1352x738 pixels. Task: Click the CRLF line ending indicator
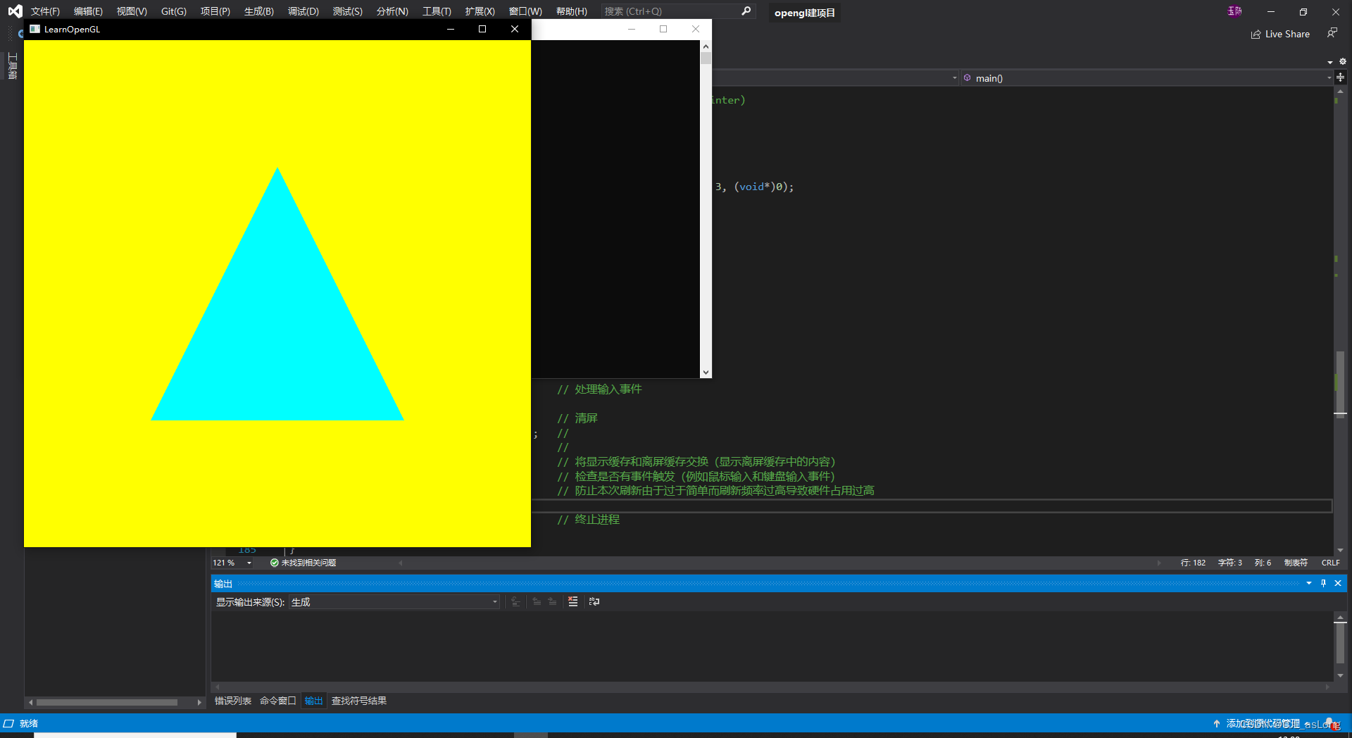1330,562
